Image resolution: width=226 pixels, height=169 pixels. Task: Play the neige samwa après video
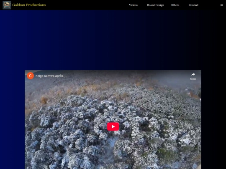pyautogui.click(x=113, y=126)
